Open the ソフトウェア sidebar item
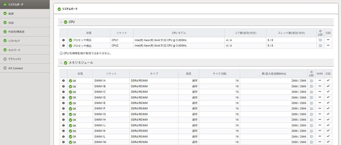 [x=14, y=41]
